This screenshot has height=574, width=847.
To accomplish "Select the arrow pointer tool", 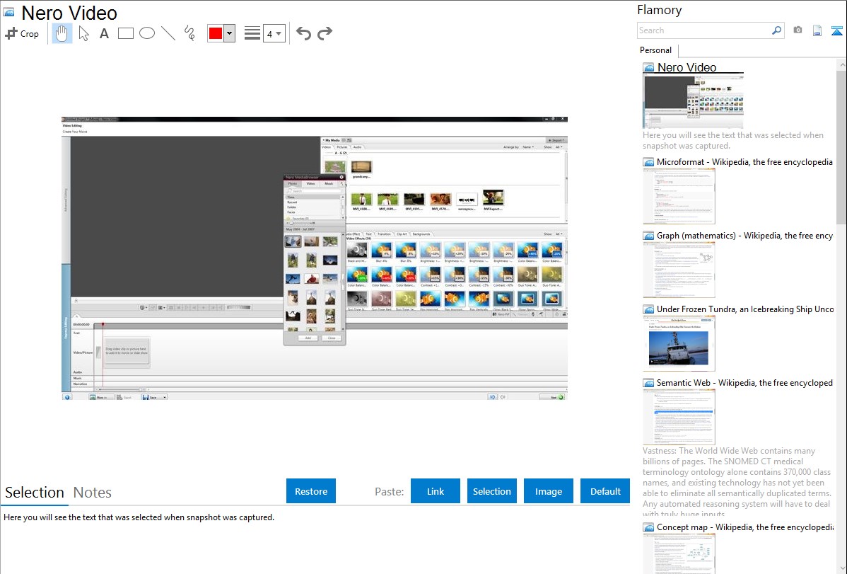I will [x=83, y=33].
